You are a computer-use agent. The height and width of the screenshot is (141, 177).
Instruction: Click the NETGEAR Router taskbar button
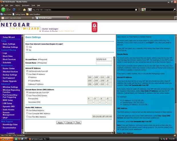coord(39,139)
